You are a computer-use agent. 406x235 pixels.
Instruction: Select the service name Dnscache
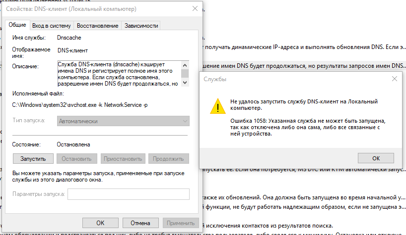(x=69, y=38)
